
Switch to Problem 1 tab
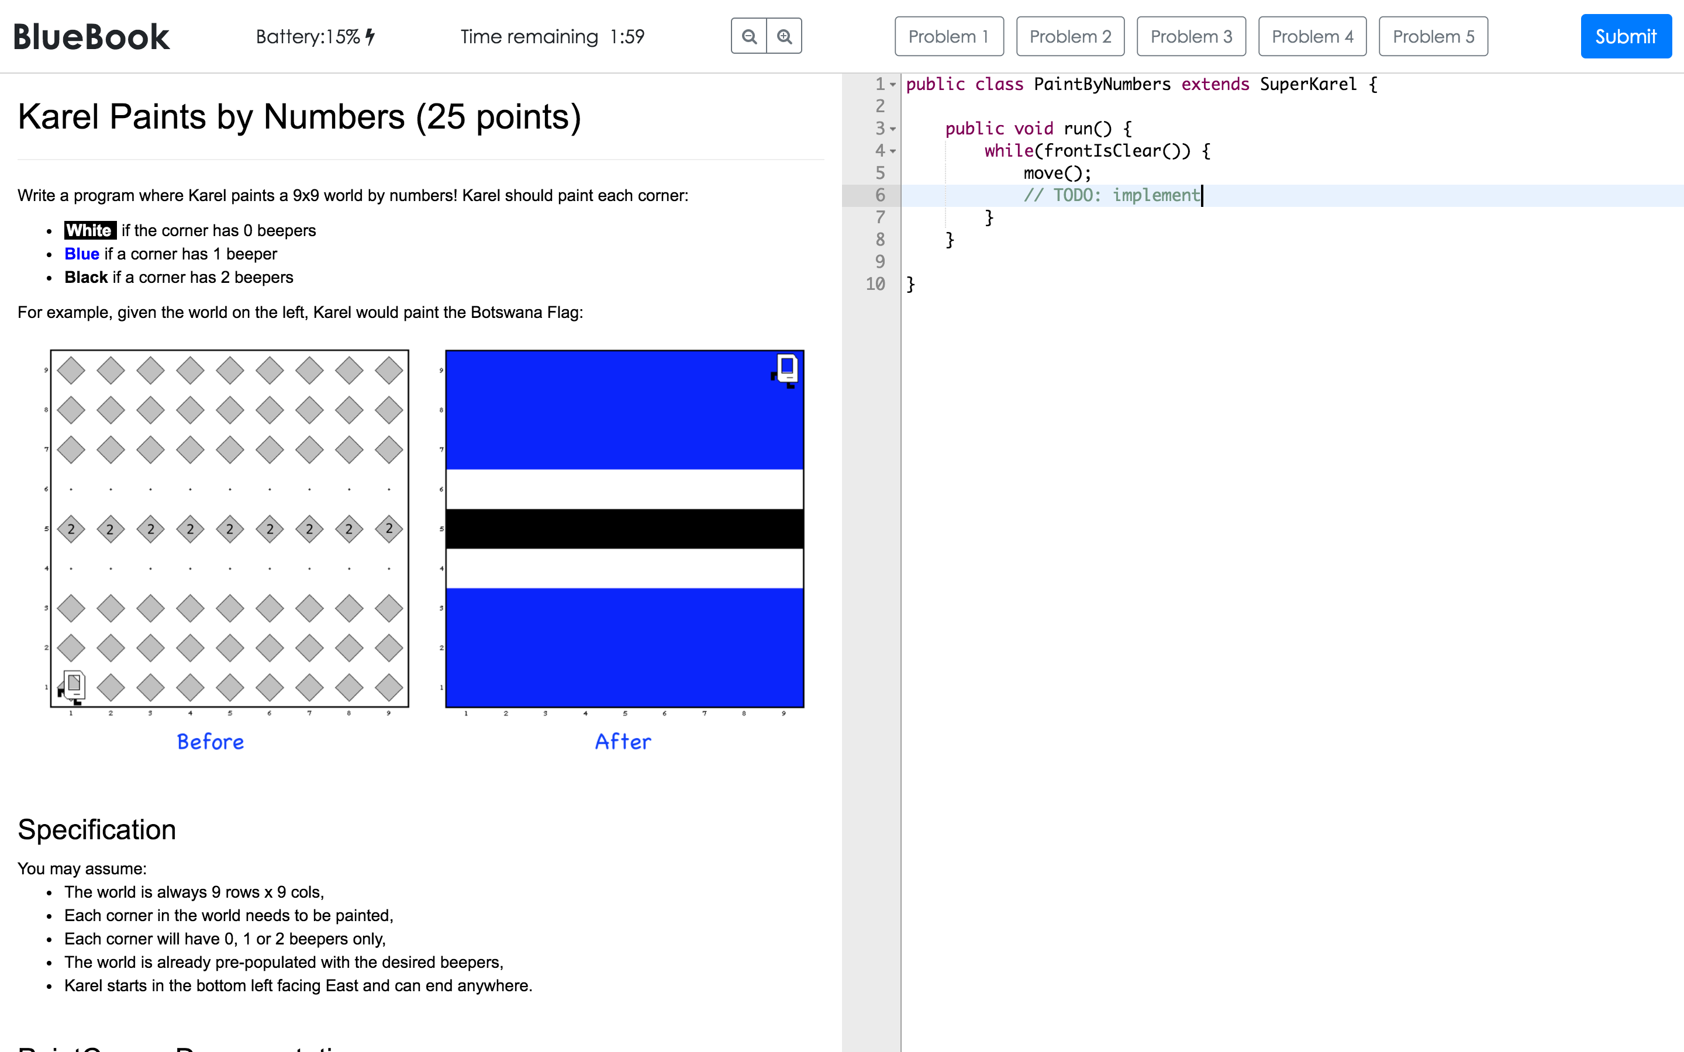[948, 36]
